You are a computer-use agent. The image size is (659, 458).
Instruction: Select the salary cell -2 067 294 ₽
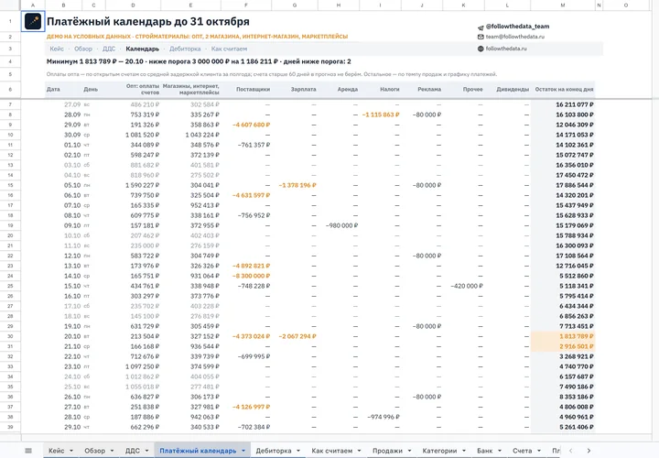(294, 336)
